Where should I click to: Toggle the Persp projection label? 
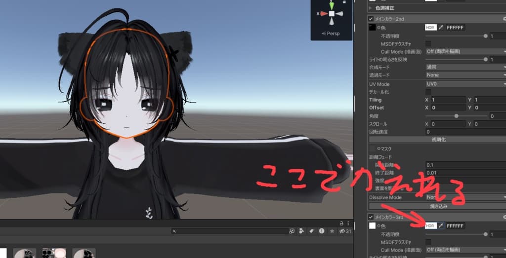[x=331, y=34]
